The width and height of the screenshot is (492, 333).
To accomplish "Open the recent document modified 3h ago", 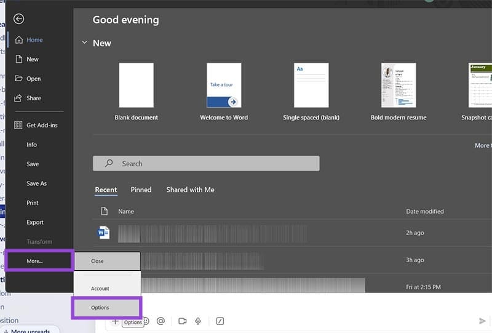I will pos(316,260).
